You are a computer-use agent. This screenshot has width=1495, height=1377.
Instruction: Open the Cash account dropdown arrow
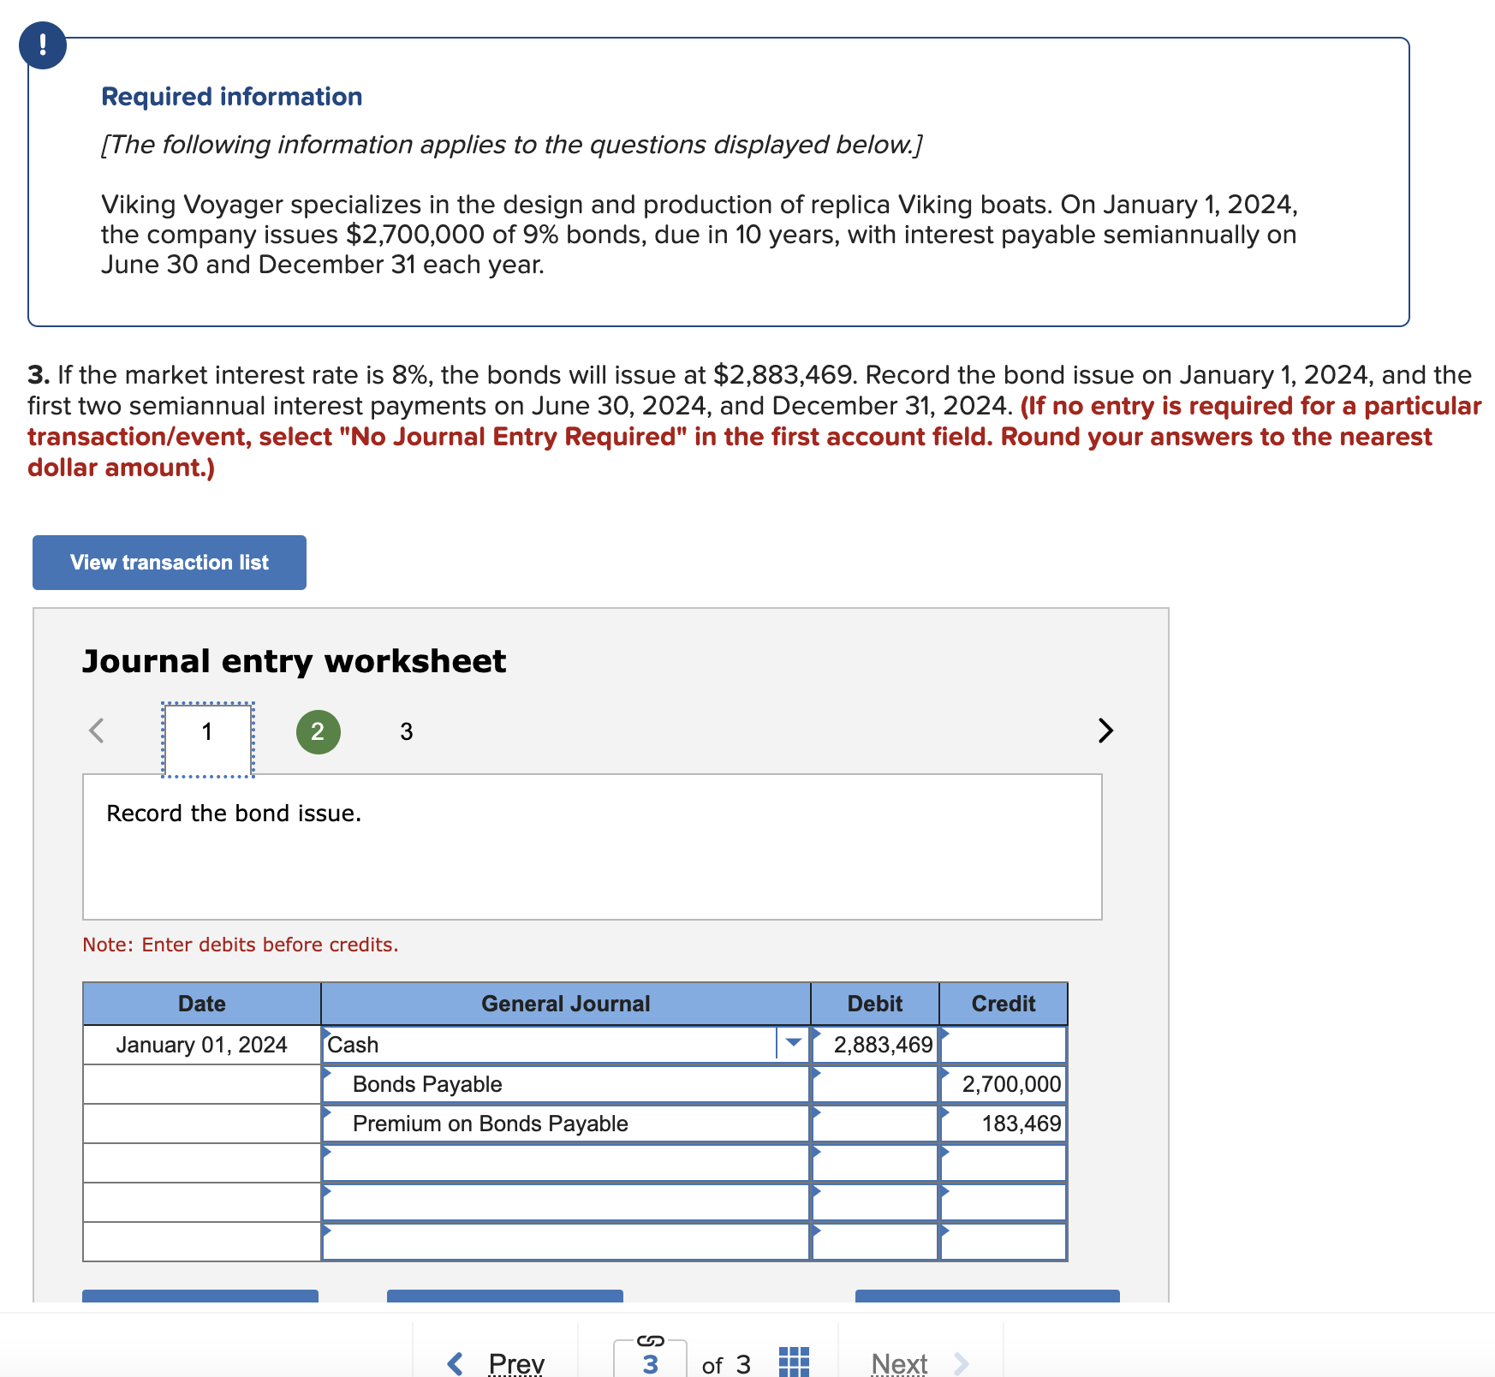(x=794, y=1043)
